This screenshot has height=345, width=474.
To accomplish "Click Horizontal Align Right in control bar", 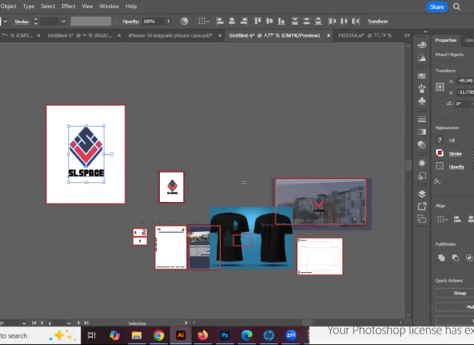I will coord(243,21).
